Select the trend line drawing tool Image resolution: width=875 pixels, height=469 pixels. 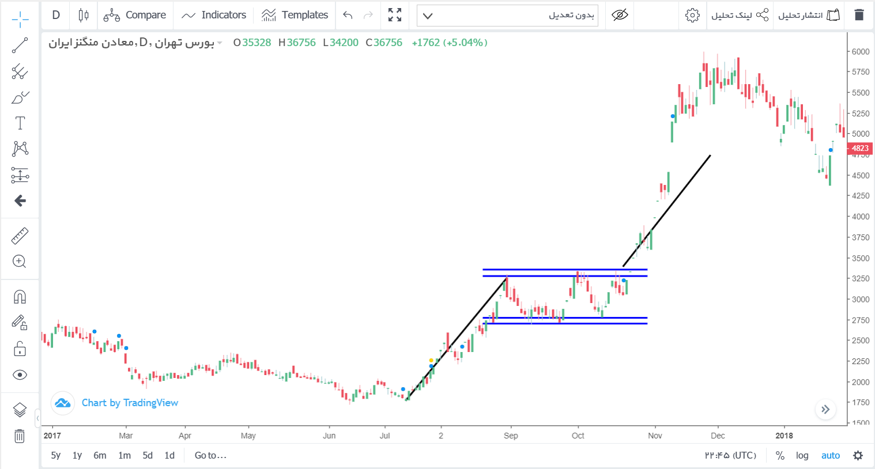pyautogui.click(x=20, y=46)
